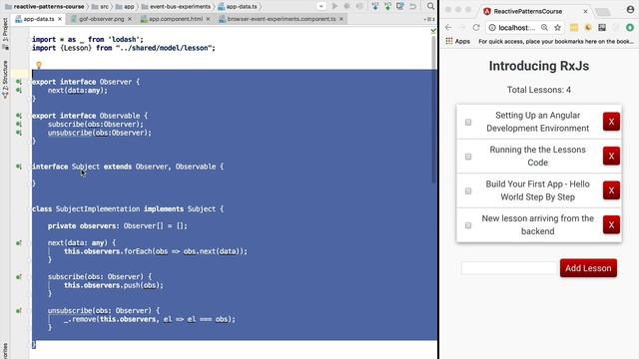Switch to the app.component.html editor tab
The image size is (639, 359).
click(176, 19)
